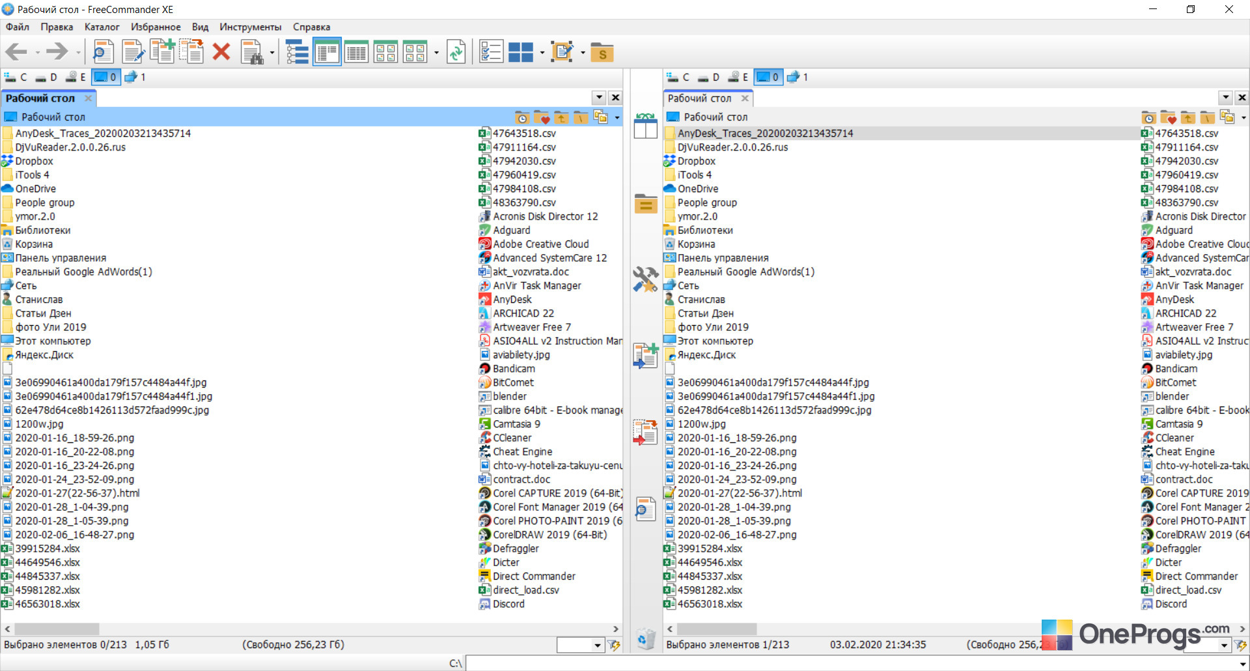The width and height of the screenshot is (1250, 671).
Task: Select Desktop drive button 0 in left panel
Action: pyautogui.click(x=105, y=77)
